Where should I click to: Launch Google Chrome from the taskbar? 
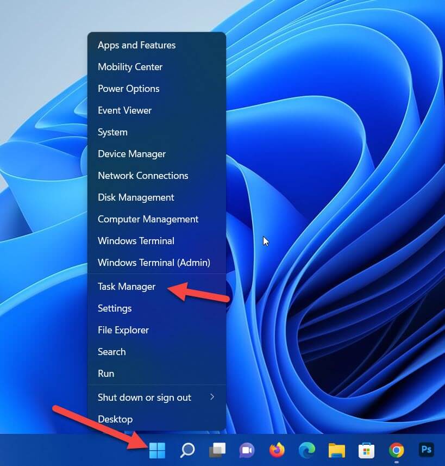coord(397,450)
